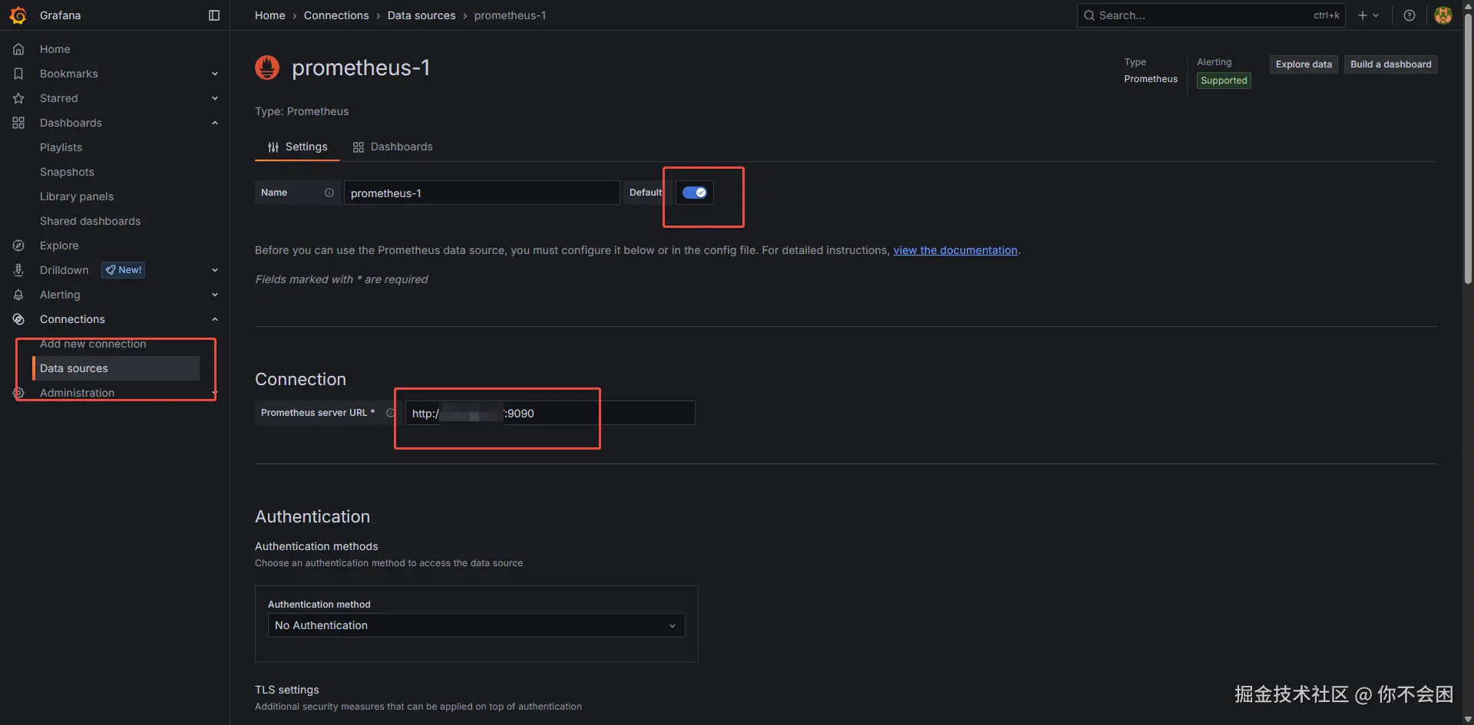Open Playlists in the sidebar

click(x=61, y=147)
